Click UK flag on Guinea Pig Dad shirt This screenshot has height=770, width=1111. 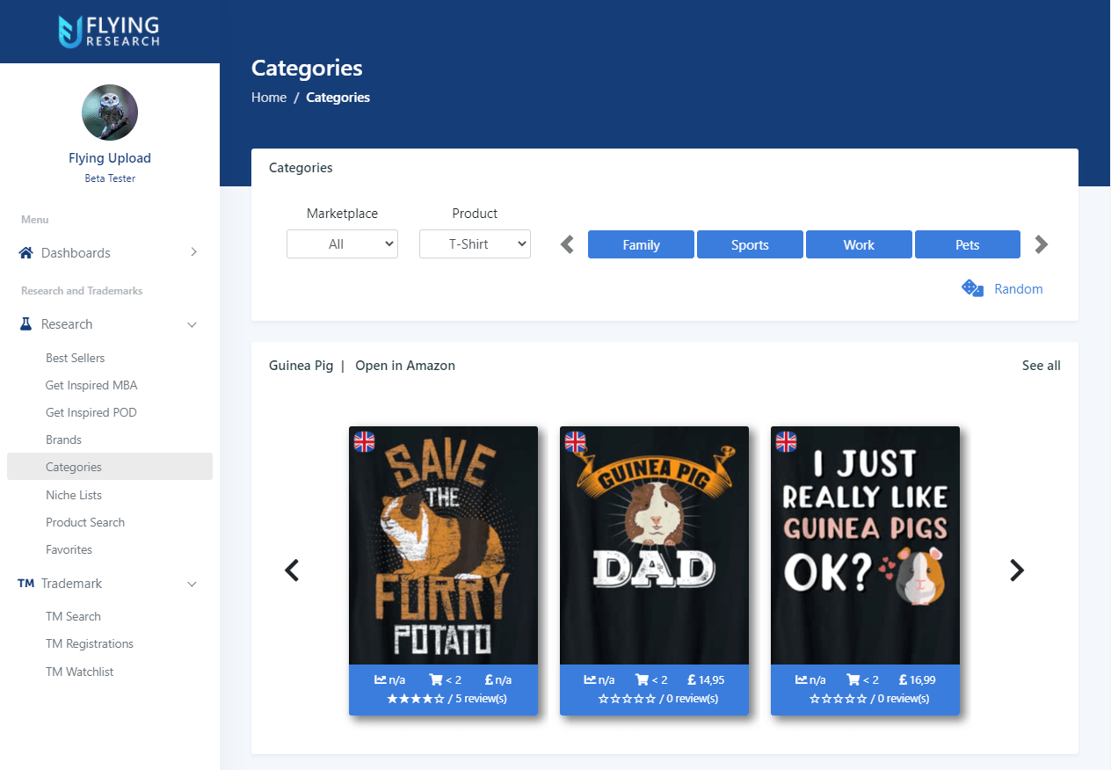[x=575, y=441]
